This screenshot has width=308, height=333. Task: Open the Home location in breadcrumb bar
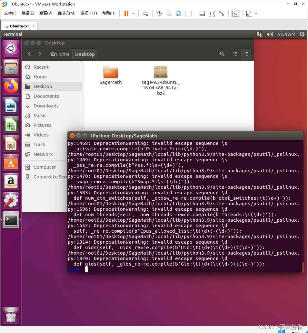click(60, 54)
